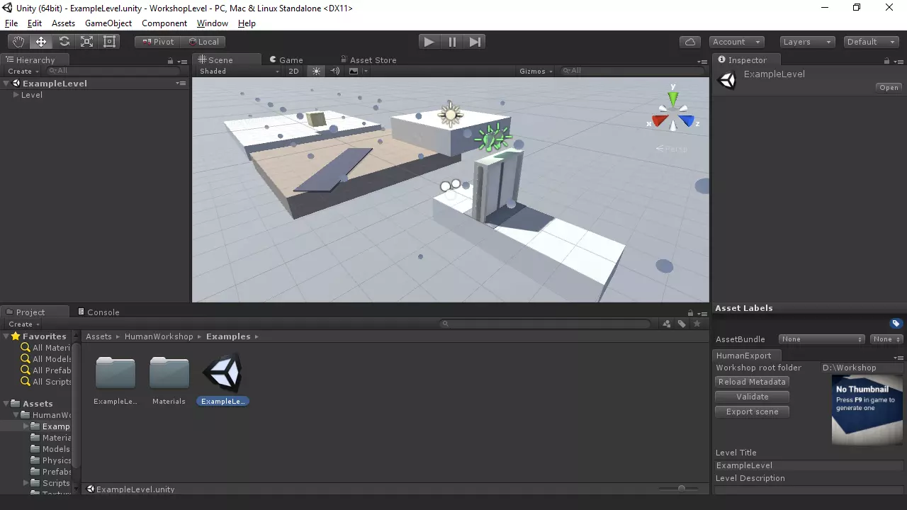Start Play mode with the Play button
Screen dimensions: 907x510
[x=429, y=42]
